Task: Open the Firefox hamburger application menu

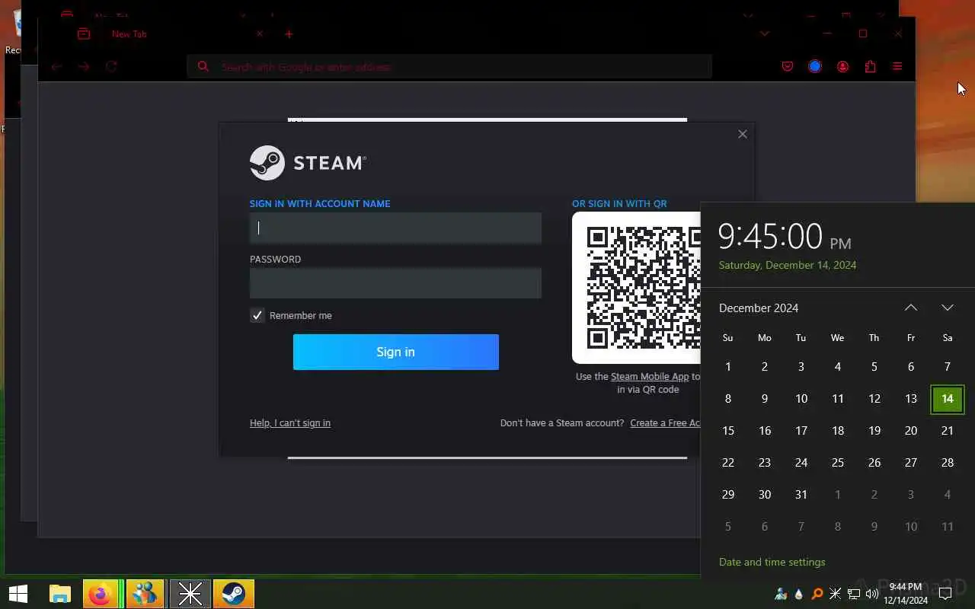Action: pos(897,67)
